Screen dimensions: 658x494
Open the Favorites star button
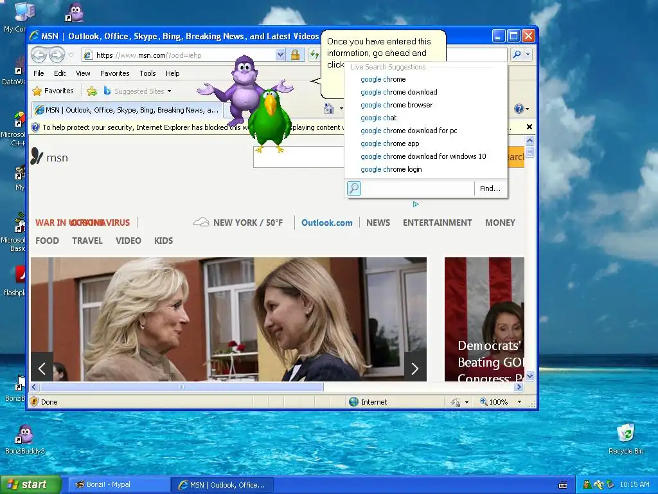53,91
